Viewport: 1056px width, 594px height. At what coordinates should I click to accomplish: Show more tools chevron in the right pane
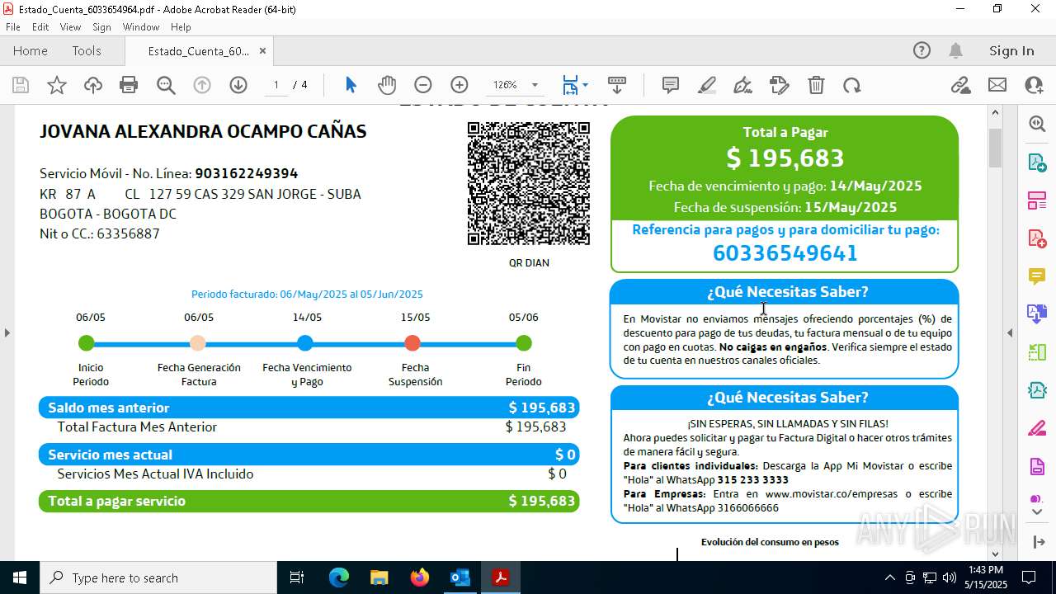(1037, 512)
